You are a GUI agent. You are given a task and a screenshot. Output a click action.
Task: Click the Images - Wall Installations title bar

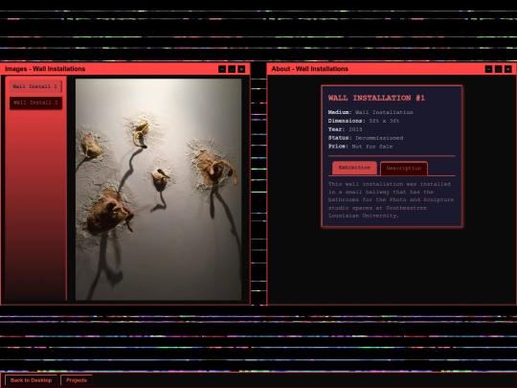pos(125,69)
